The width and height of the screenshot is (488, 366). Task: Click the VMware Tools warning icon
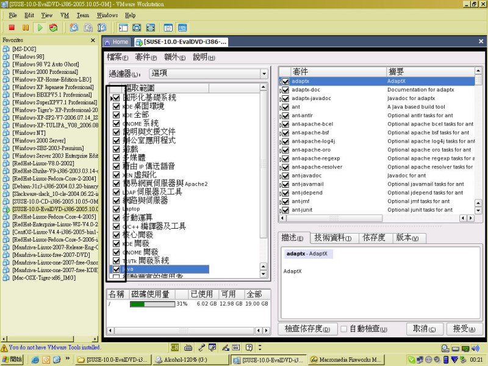point(4,348)
